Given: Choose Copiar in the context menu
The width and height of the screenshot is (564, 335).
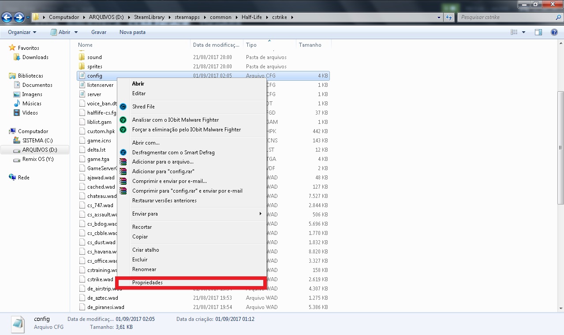Looking at the screenshot, I should pyautogui.click(x=191, y=237).
